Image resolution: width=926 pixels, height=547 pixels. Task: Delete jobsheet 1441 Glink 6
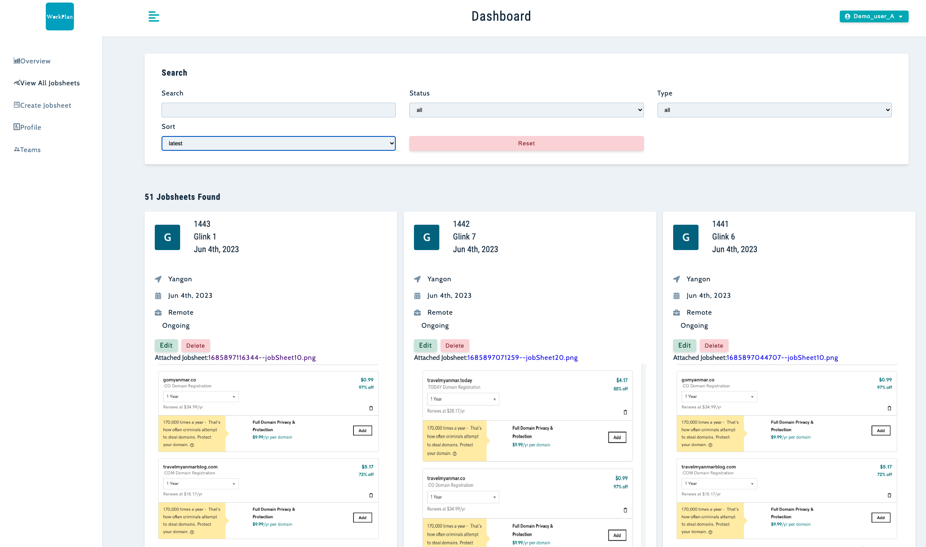point(714,346)
